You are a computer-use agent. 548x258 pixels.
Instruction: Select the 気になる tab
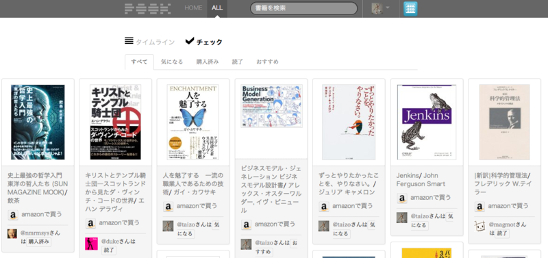172,62
